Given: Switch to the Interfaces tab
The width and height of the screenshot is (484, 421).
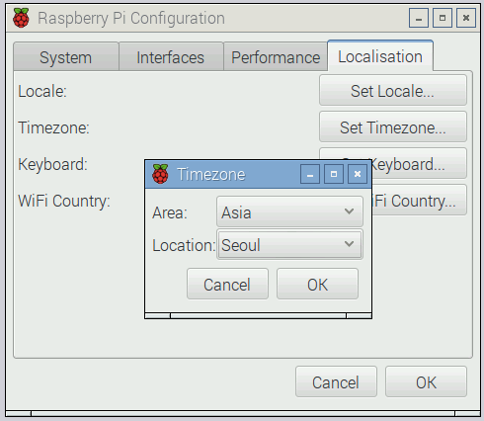Looking at the screenshot, I should point(171,56).
